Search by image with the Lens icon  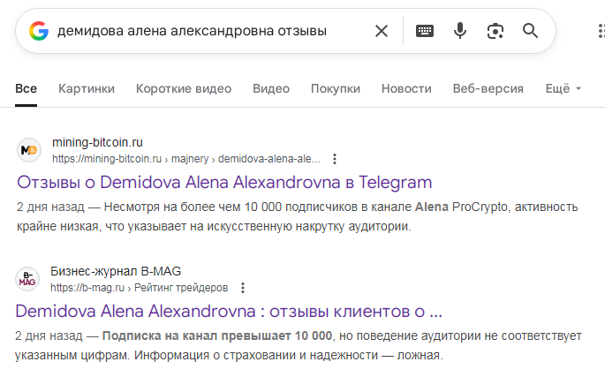pyautogui.click(x=495, y=31)
